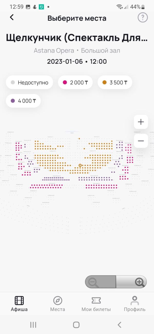Open Мои билеты tab
Image resolution: width=154 pixels, height=334 pixels.
[x=96, y=303]
